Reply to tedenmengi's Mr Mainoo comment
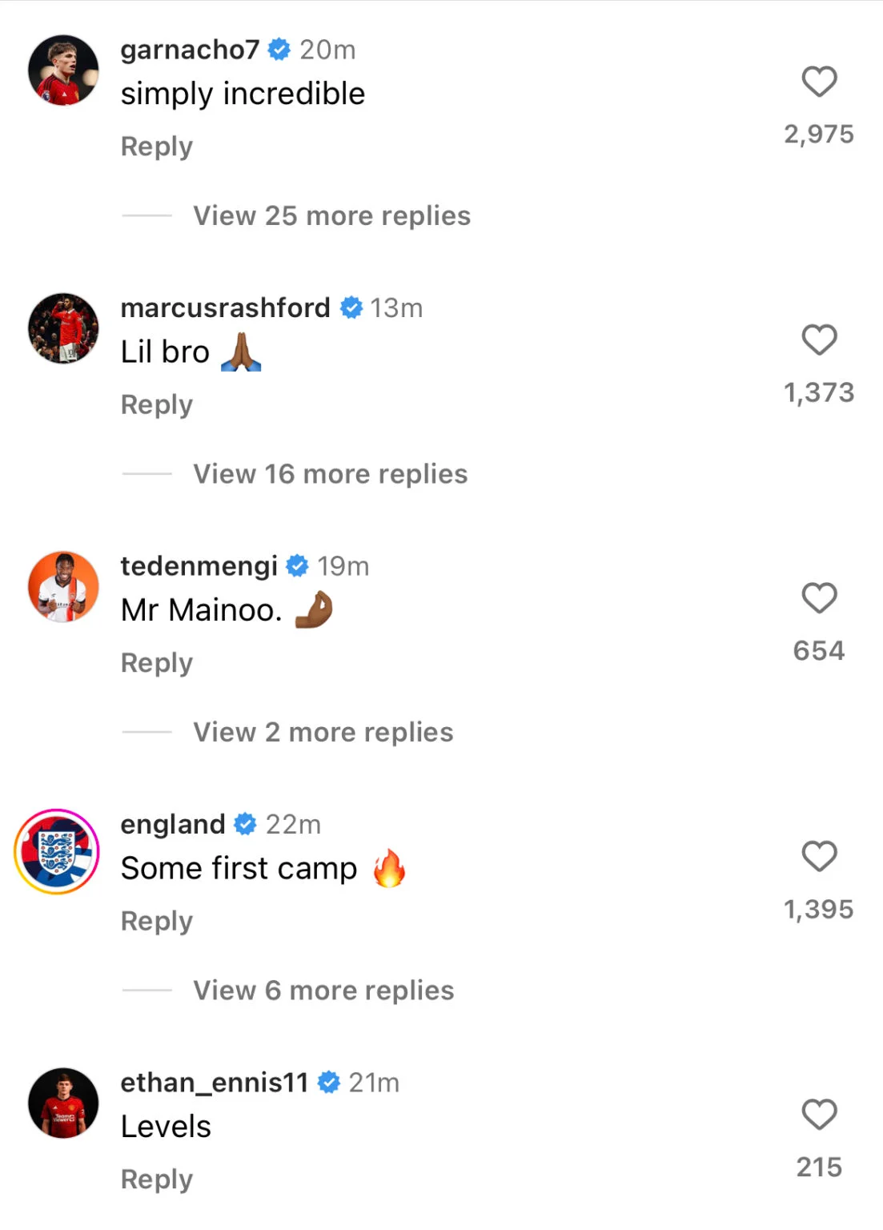The height and width of the screenshot is (1230, 883). click(x=157, y=663)
